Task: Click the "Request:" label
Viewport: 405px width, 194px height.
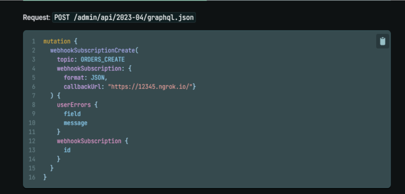Action: 36,17
